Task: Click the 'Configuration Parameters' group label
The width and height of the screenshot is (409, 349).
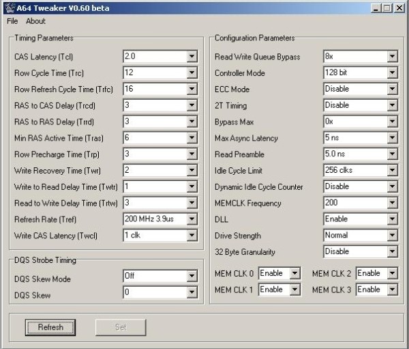Action: pyautogui.click(x=254, y=38)
